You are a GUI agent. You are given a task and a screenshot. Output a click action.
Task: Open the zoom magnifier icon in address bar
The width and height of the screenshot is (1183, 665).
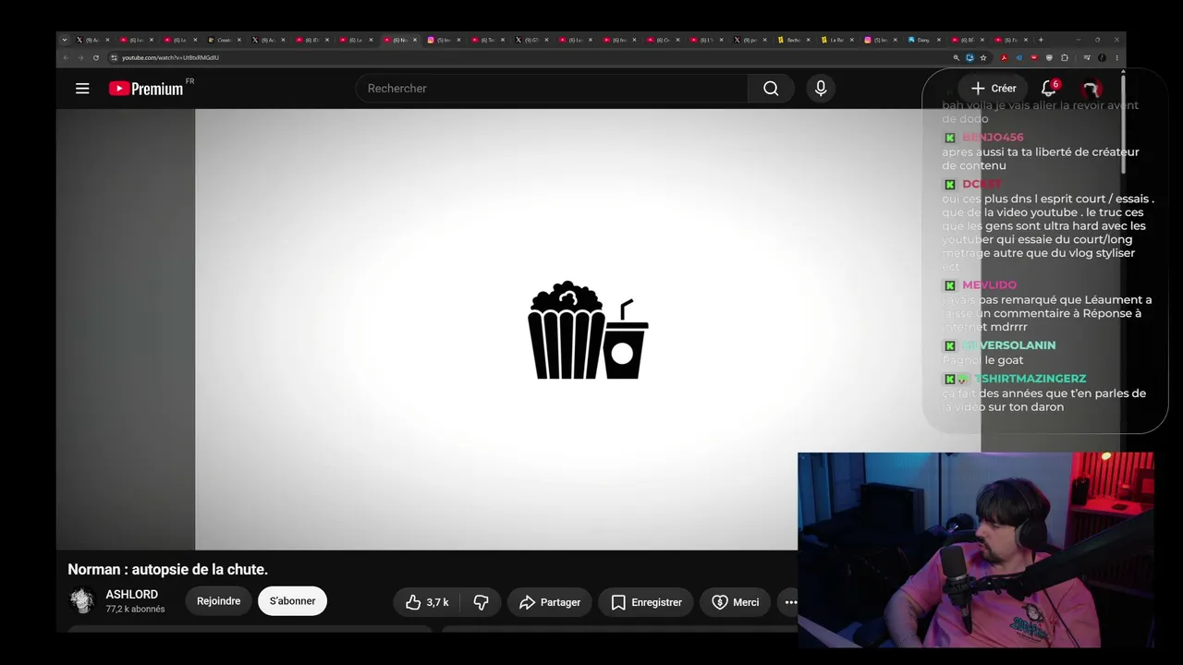[957, 57]
